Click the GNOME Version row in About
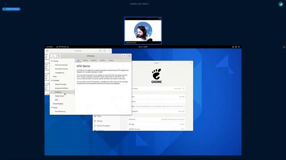Image resolution: width=286 pixels, height=160 pixels. coord(157,129)
